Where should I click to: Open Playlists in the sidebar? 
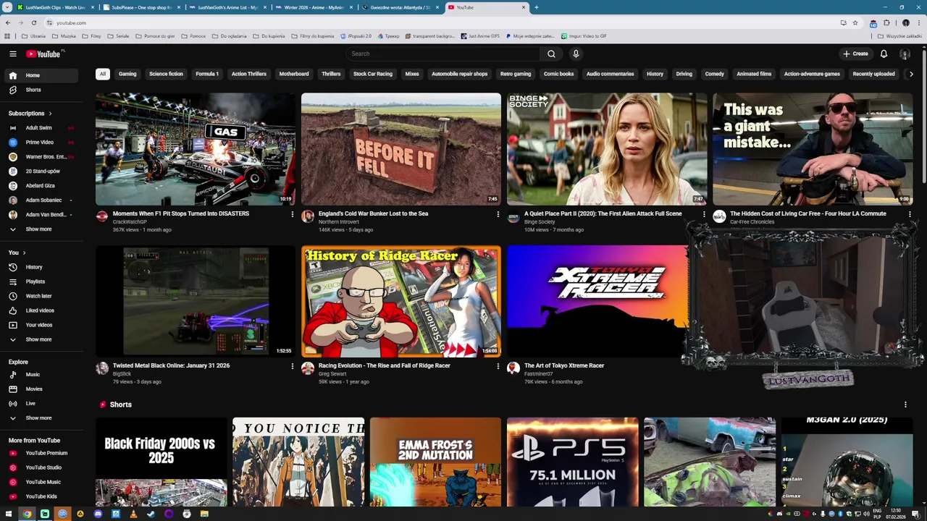point(42,281)
